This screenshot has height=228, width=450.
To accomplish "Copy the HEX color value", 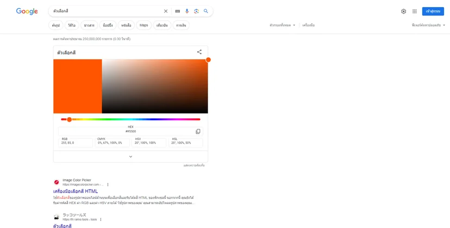I will tap(198, 131).
